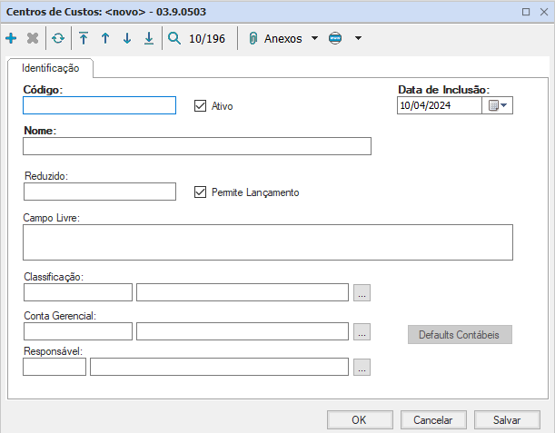The image size is (555, 433).
Task: Click the Salvar button
Action: (507, 420)
